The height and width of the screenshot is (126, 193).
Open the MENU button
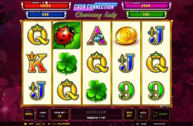29,114
